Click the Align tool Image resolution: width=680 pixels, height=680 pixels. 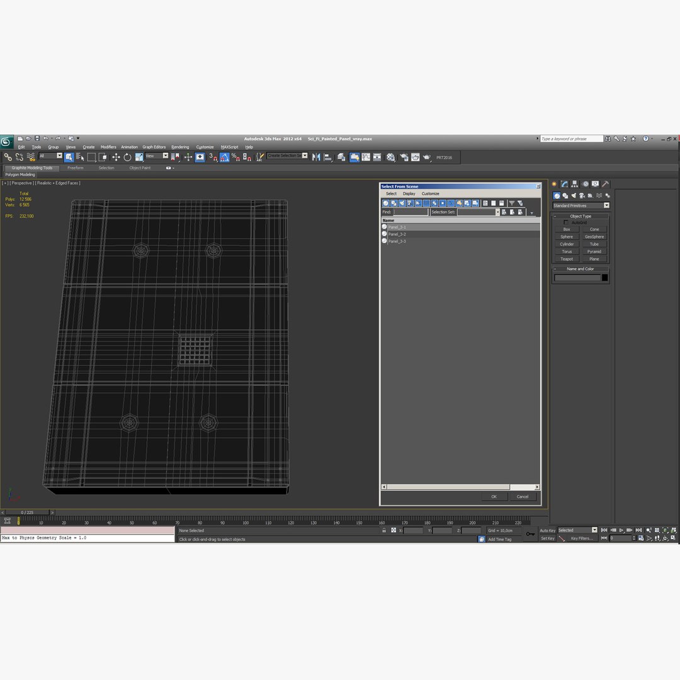click(x=328, y=157)
